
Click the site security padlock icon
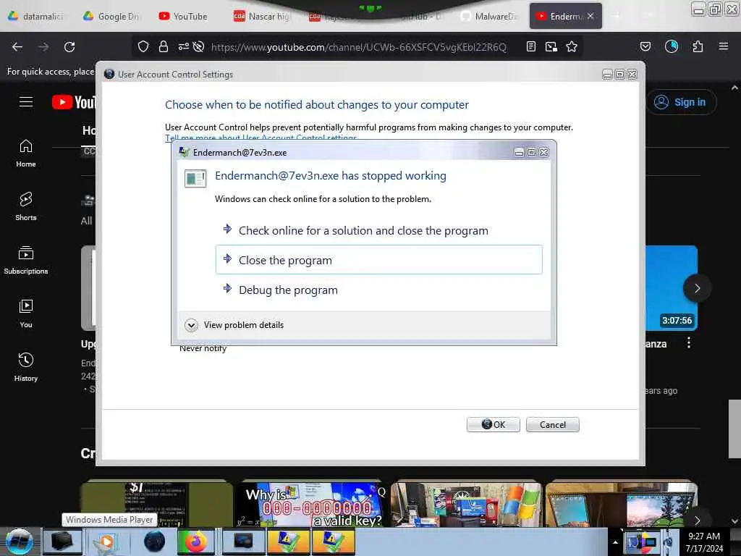[x=164, y=46]
